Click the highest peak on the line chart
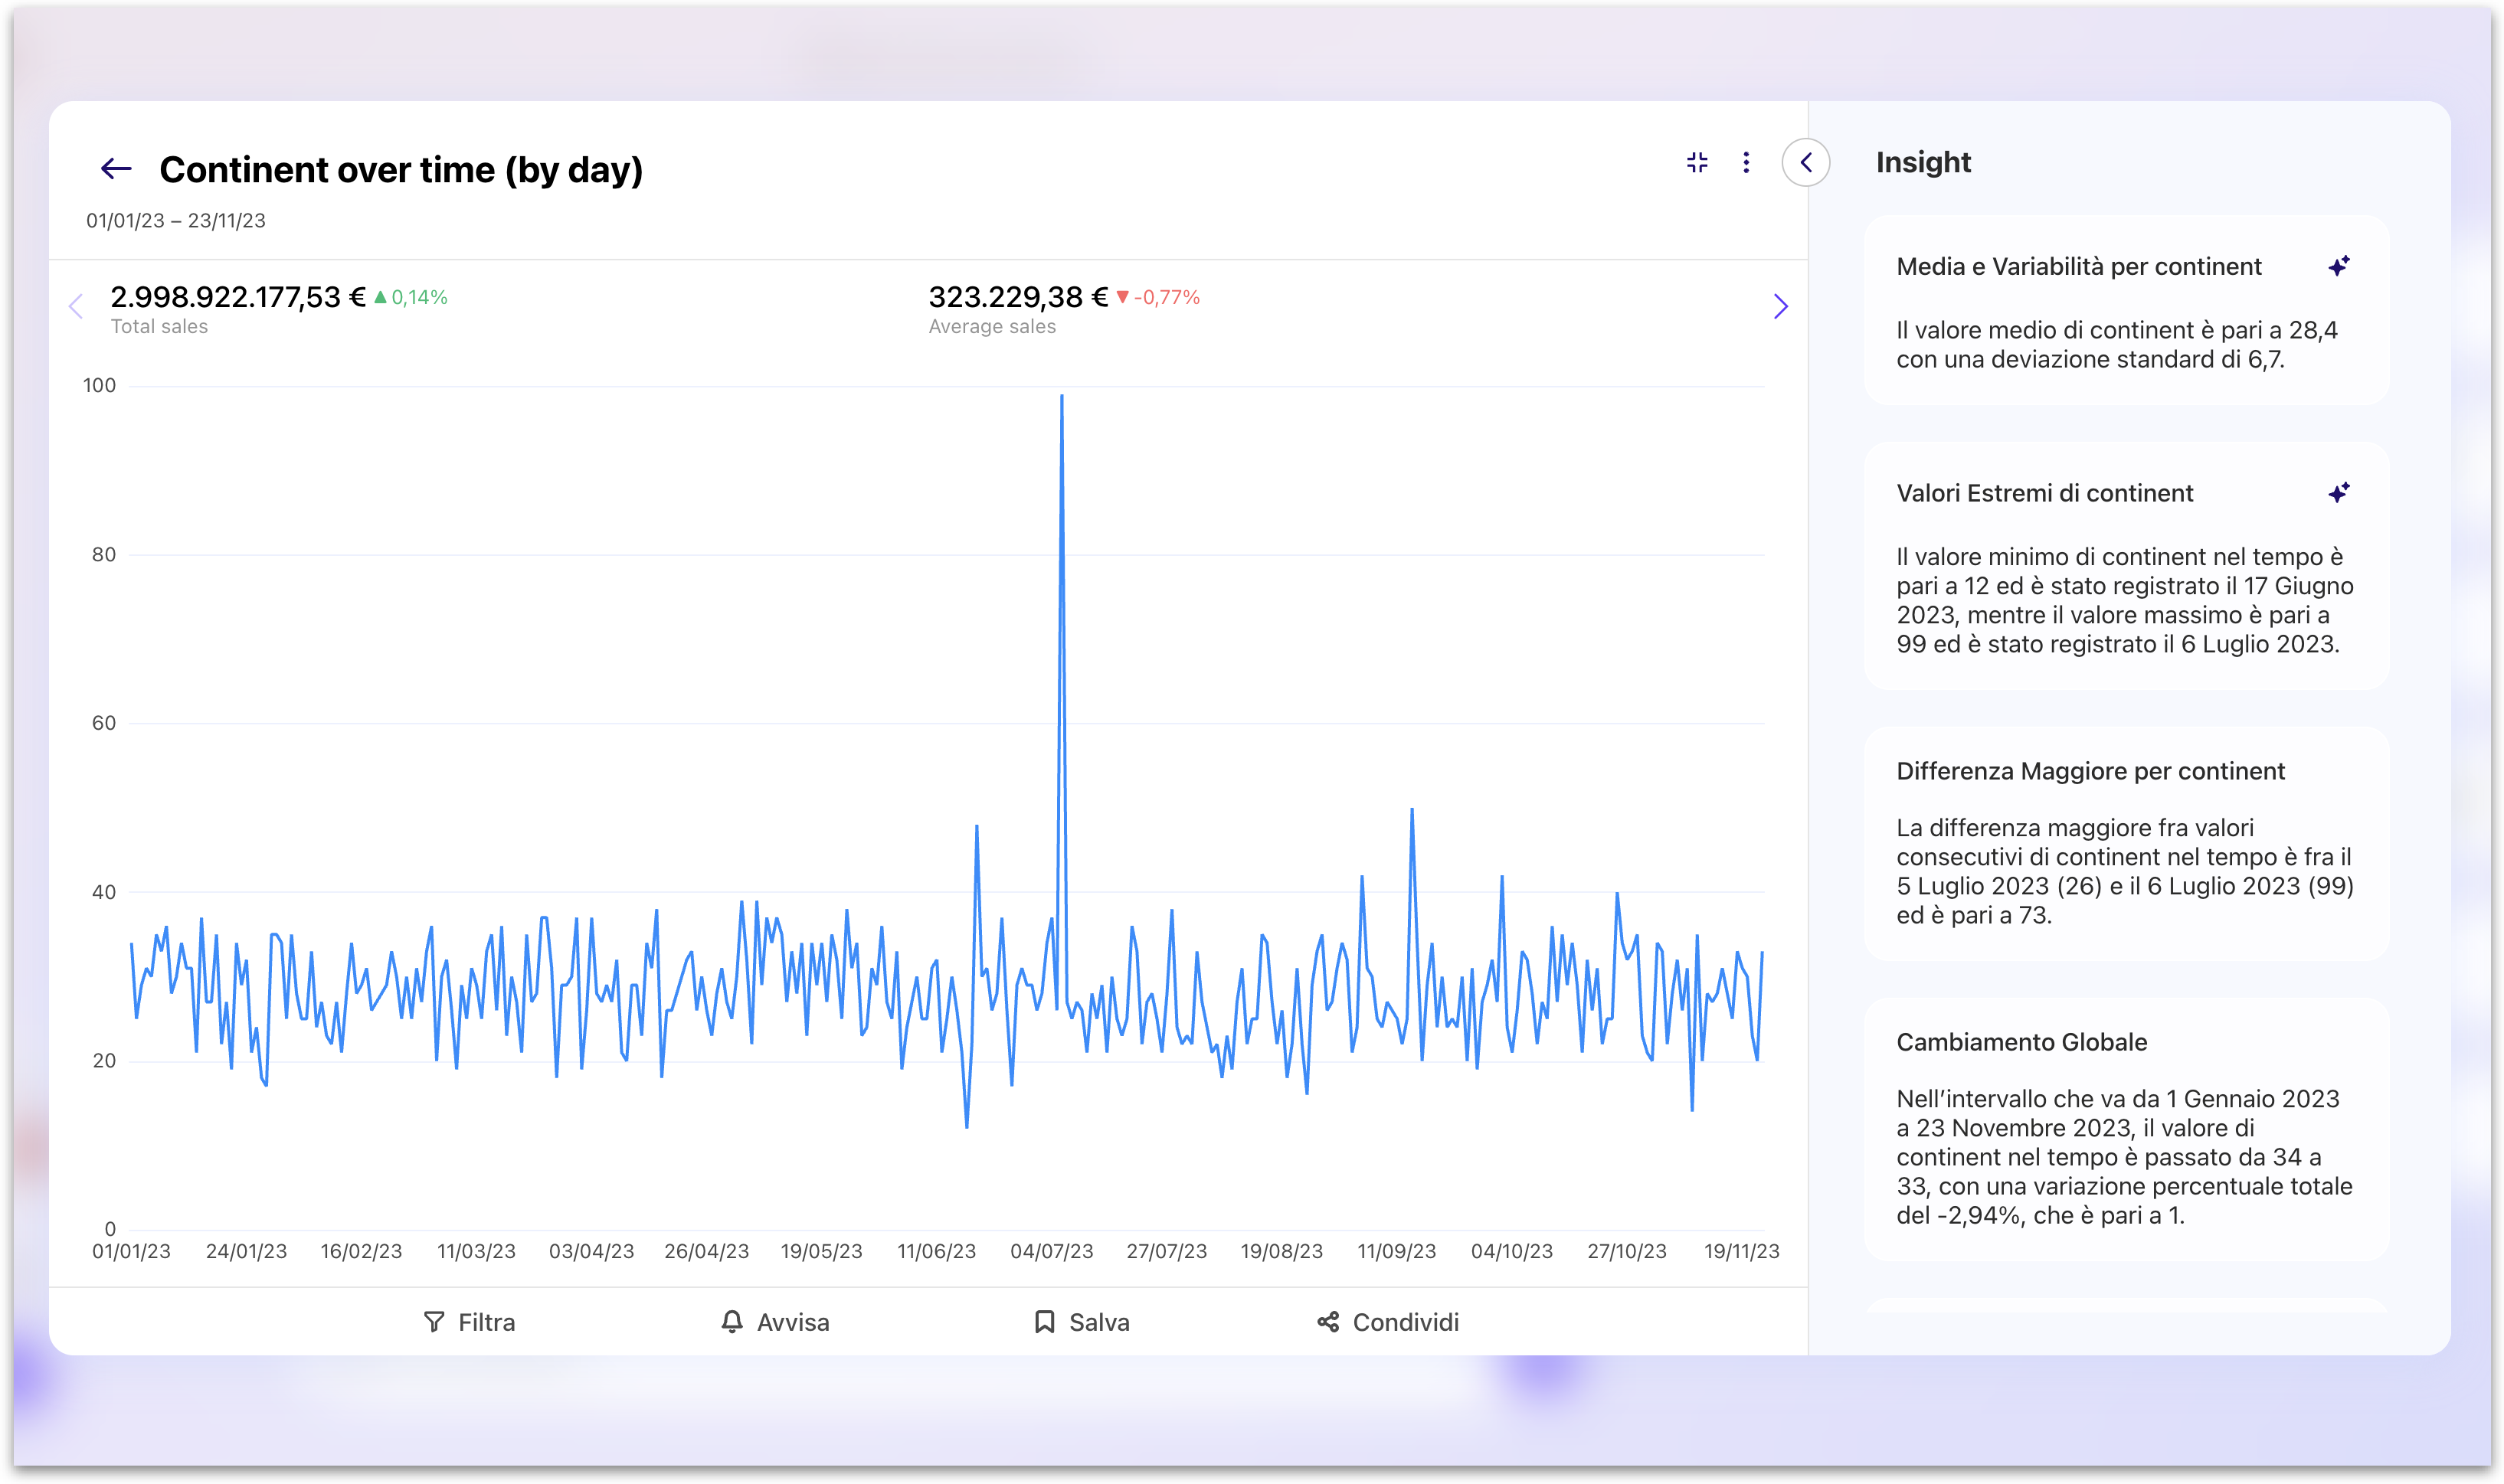The image size is (2504, 1484). tap(1061, 398)
